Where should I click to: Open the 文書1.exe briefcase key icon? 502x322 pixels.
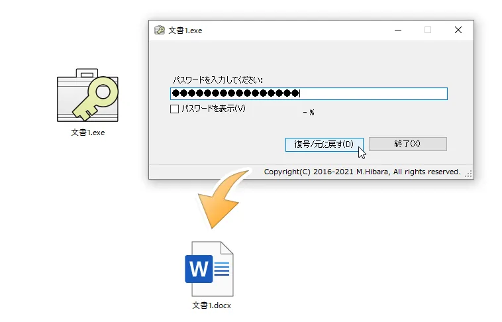point(87,95)
